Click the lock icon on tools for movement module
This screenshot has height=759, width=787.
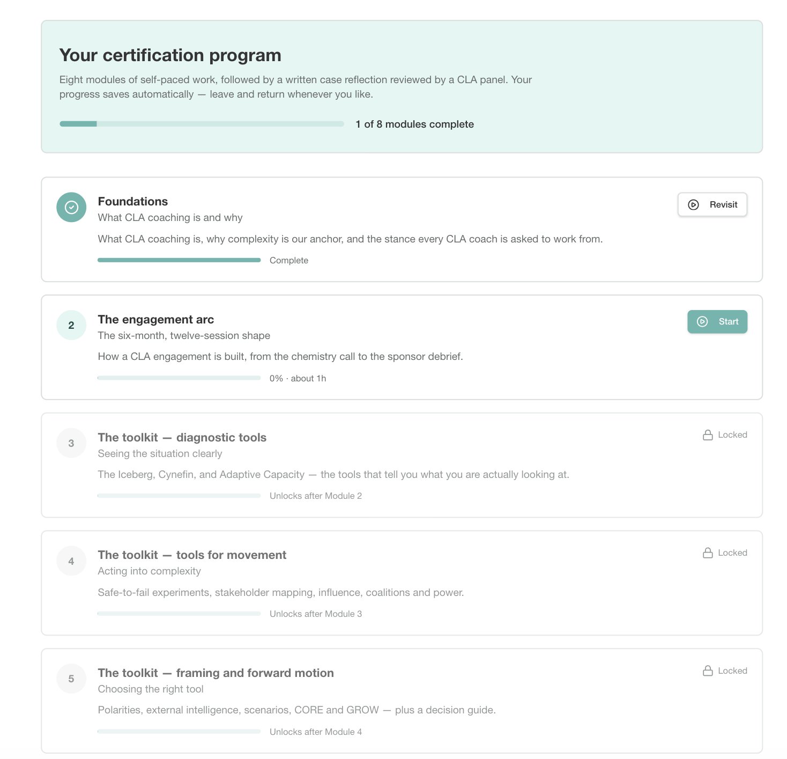click(x=708, y=553)
